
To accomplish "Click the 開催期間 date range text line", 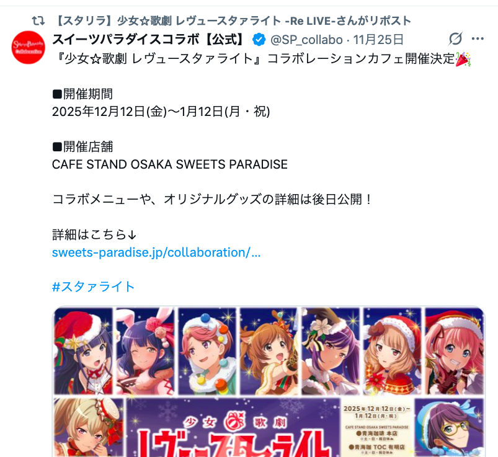I will tap(161, 112).
